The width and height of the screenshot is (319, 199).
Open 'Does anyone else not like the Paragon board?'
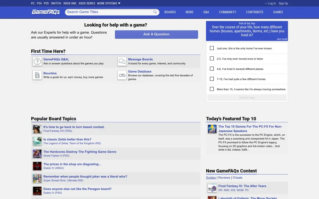tap(77, 189)
